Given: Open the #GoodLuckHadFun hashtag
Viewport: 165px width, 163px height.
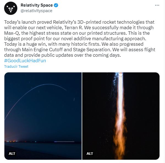Looking at the screenshot, I should coord(25,61).
